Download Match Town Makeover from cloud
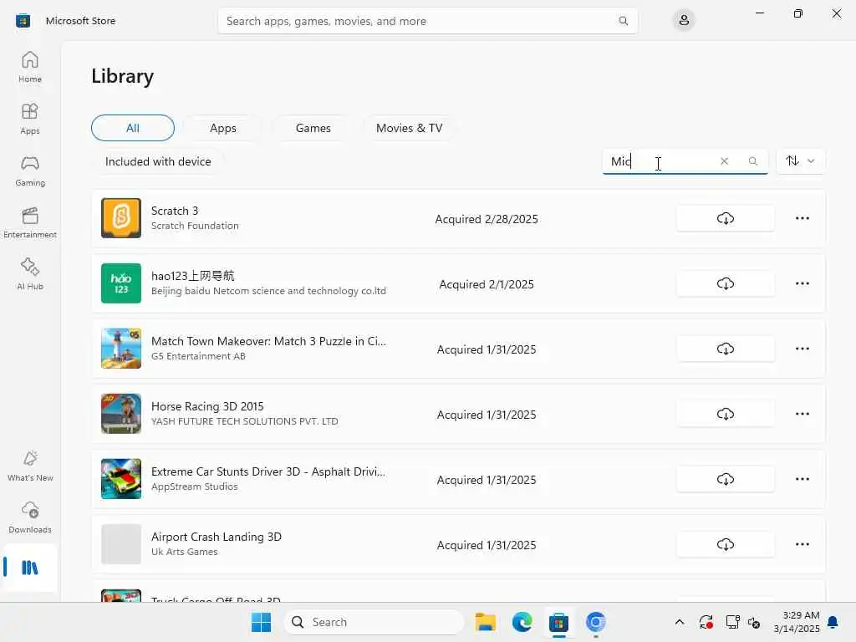The width and height of the screenshot is (856, 642). click(725, 349)
